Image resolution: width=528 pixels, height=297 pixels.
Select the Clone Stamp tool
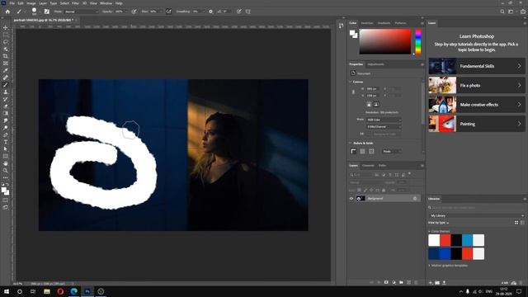click(6, 92)
